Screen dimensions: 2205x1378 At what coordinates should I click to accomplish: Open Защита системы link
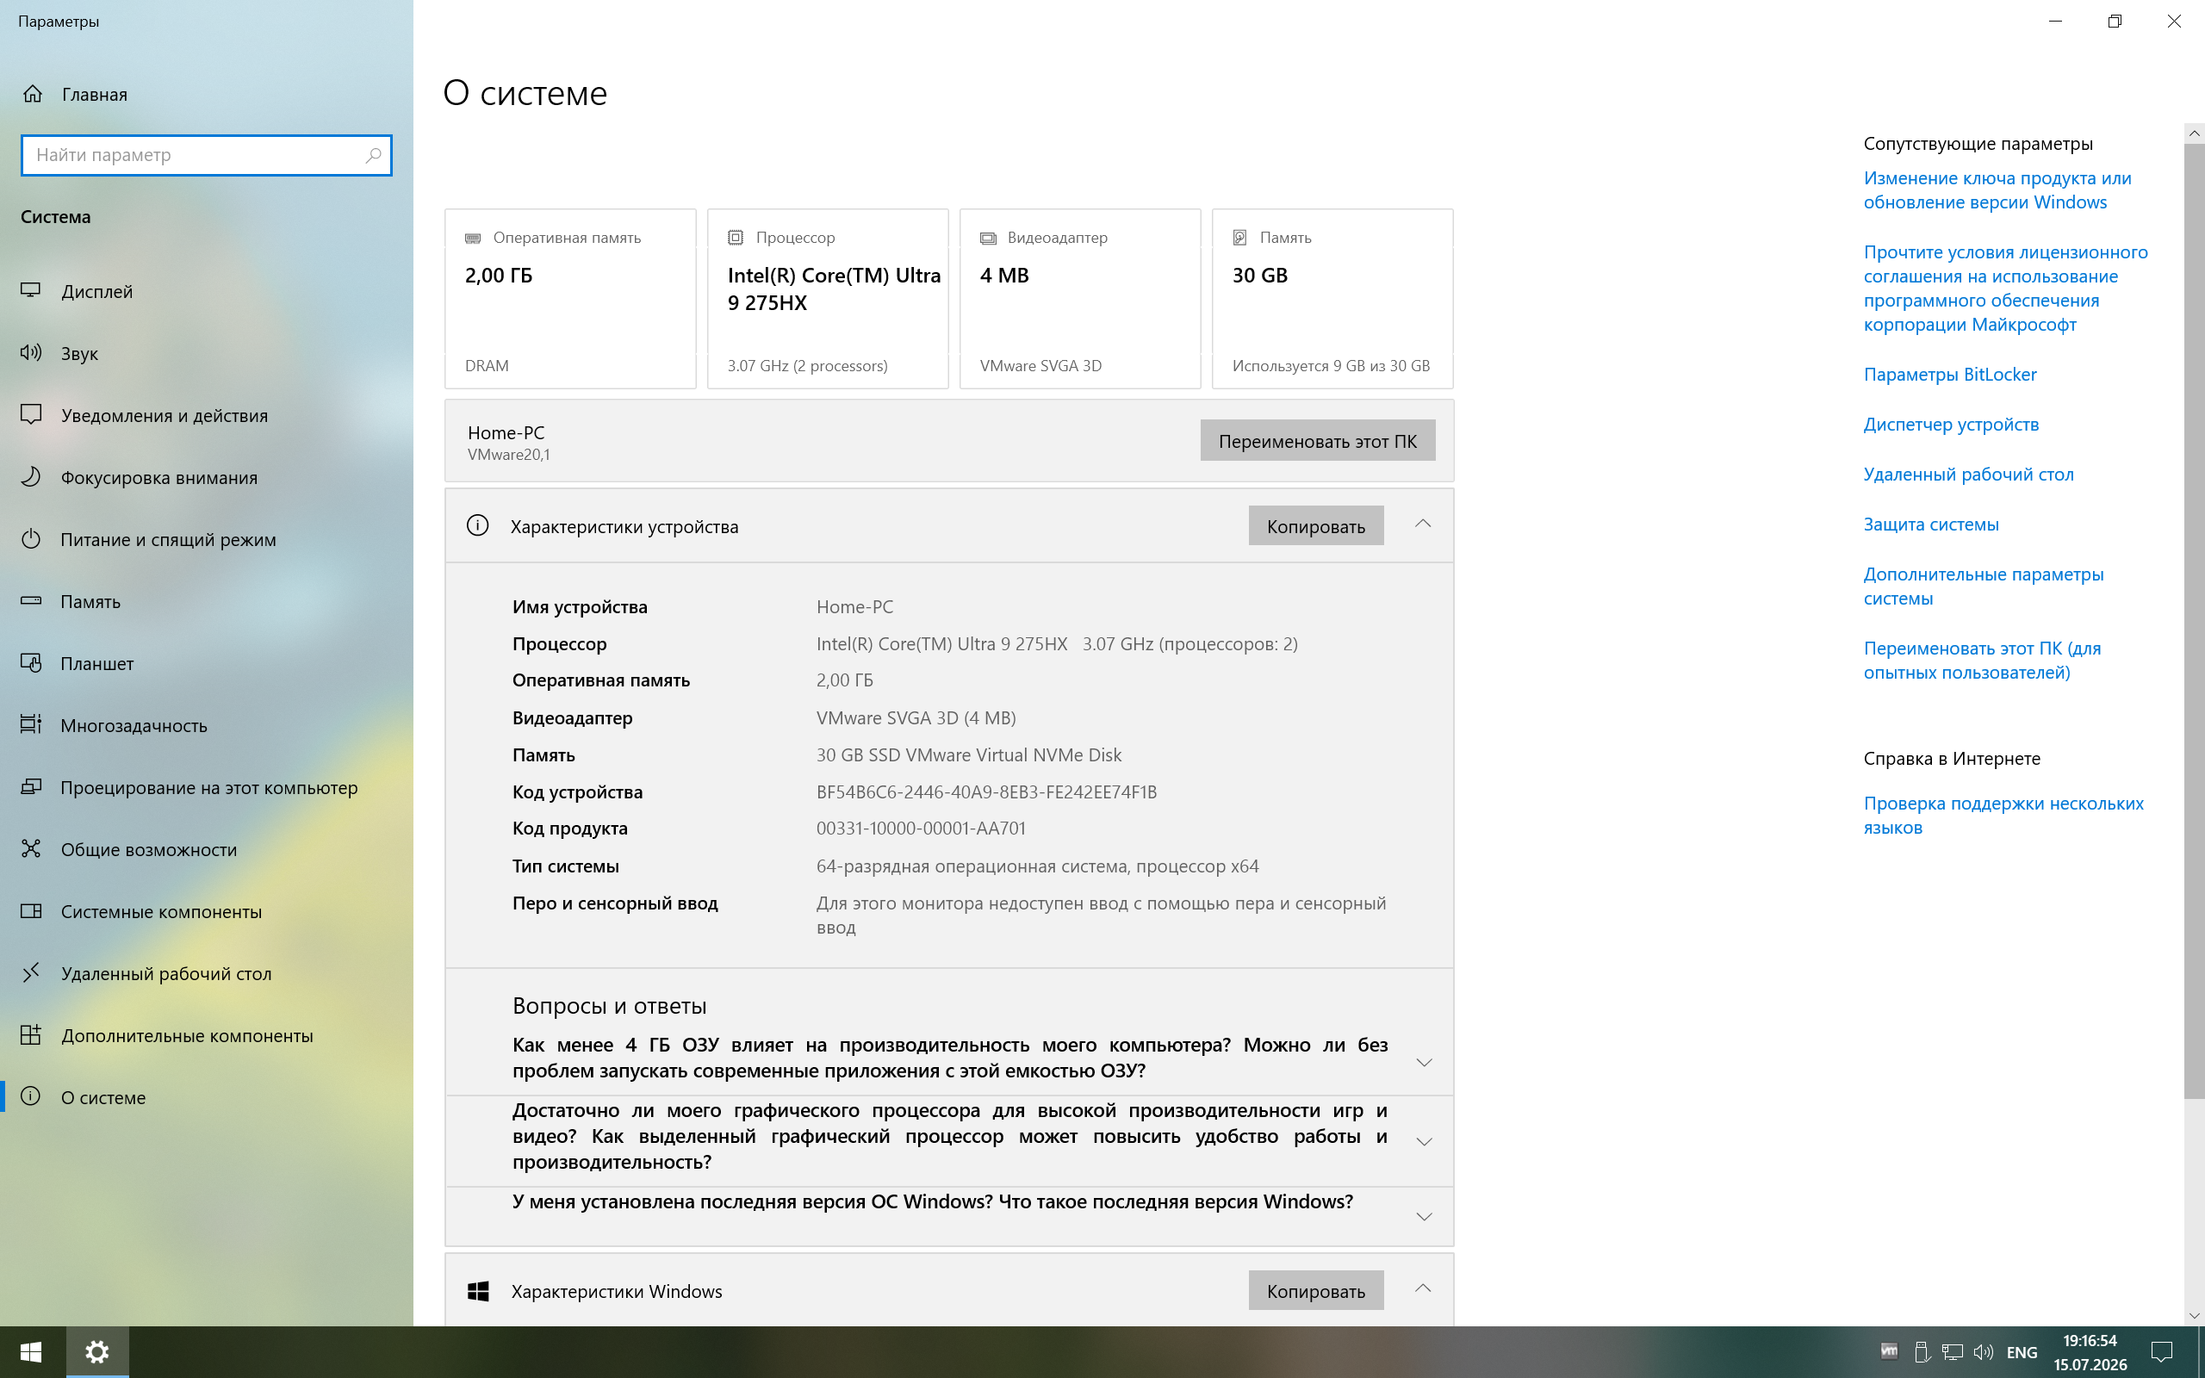1931,525
